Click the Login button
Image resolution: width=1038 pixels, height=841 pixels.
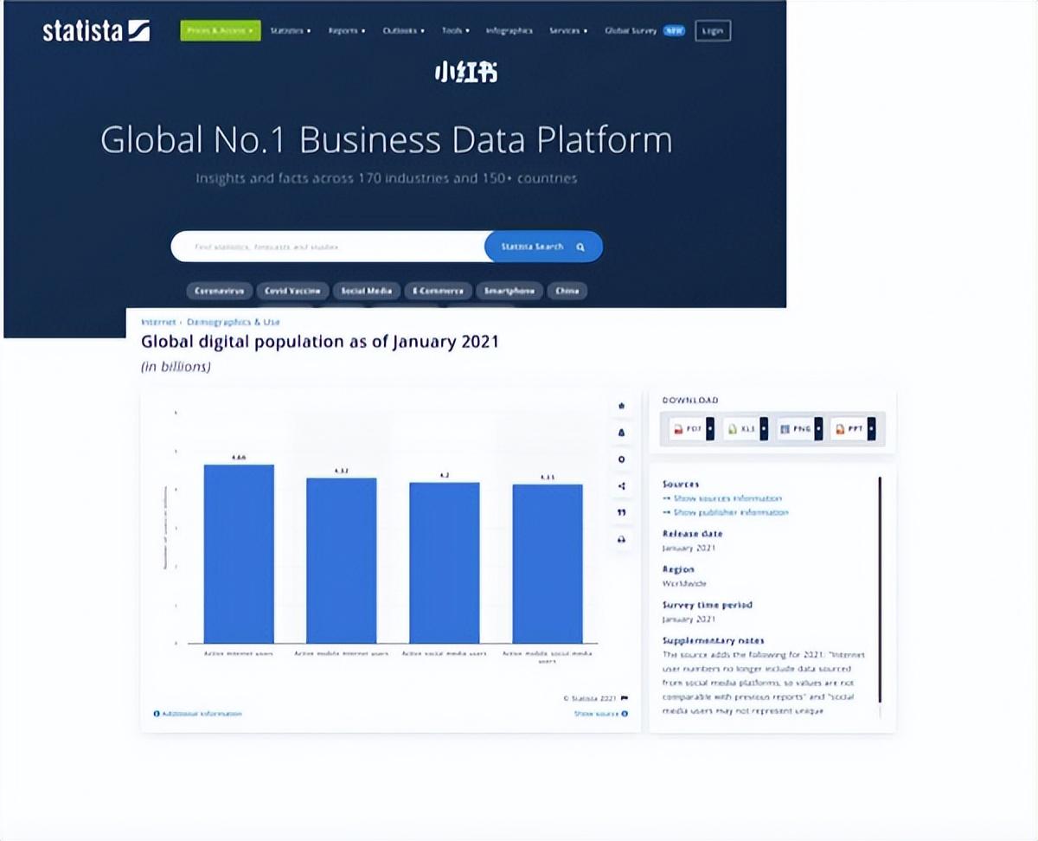[713, 30]
